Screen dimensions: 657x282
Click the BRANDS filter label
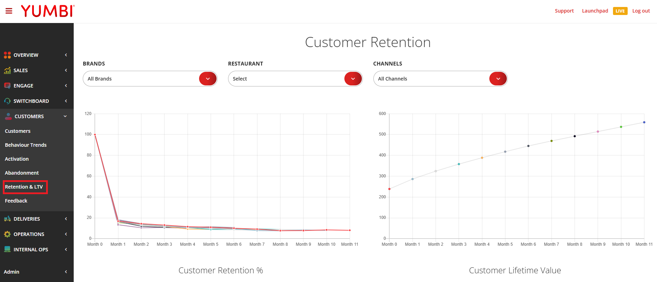tap(94, 64)
